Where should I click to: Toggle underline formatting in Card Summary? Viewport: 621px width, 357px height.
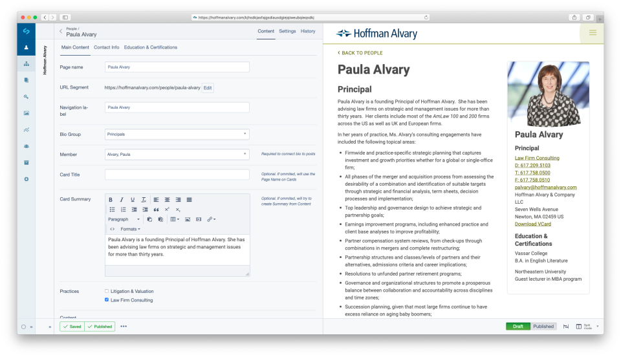(133, 200)
